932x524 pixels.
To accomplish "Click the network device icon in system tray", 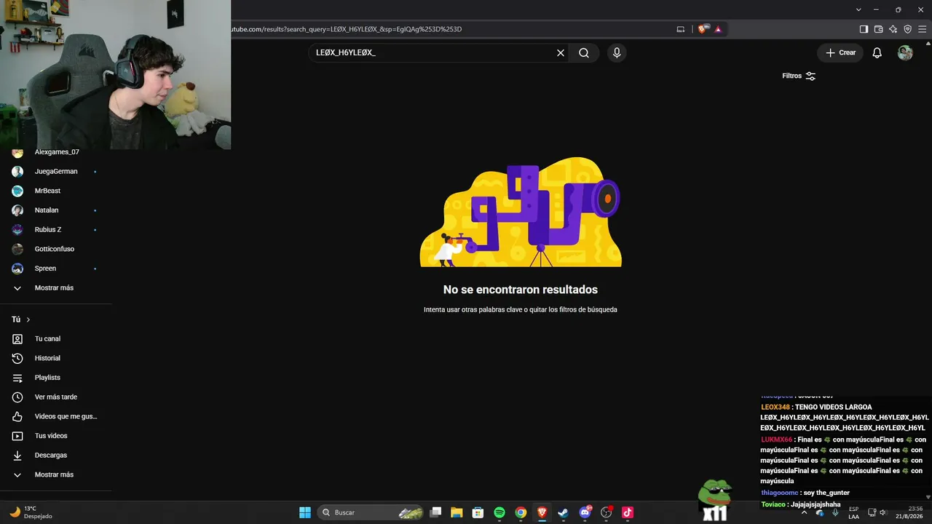I will point(871,512).
